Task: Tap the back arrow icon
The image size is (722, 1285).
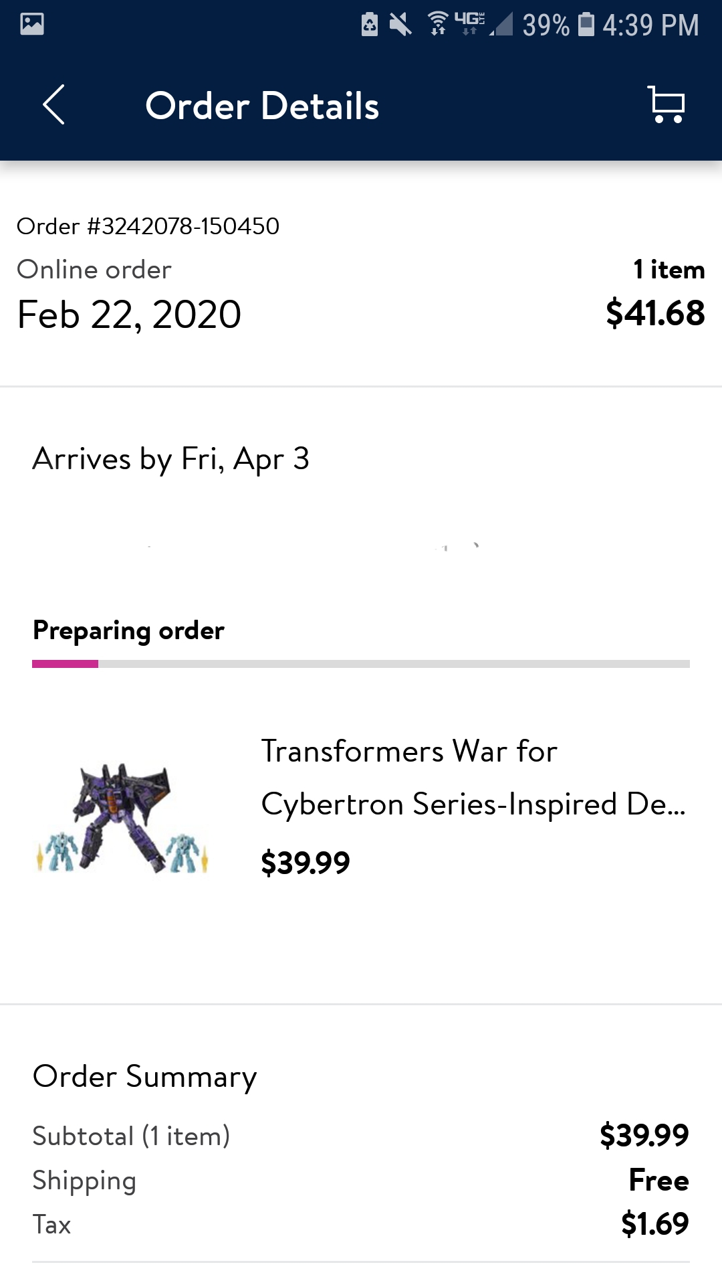Action: [x=53, y=104]
